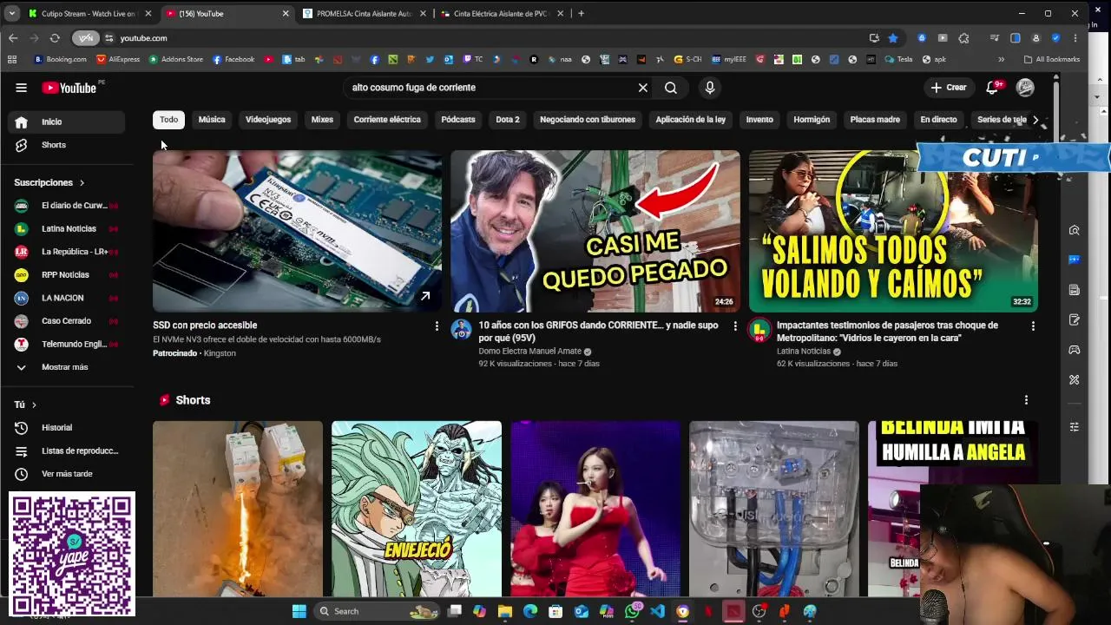Clear the search box with the X icon

pyautogui.click(x=643, y=88)
